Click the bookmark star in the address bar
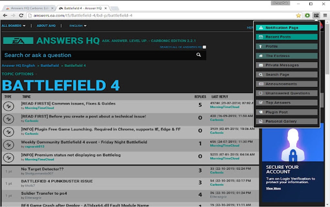 [x=298, y=15]
